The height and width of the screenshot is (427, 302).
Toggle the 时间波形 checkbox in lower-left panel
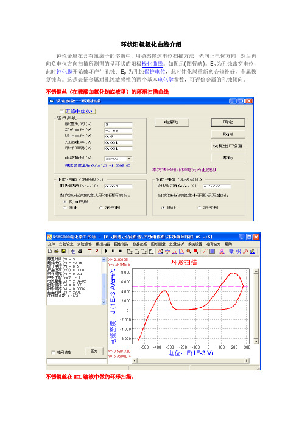pos(53,352)
